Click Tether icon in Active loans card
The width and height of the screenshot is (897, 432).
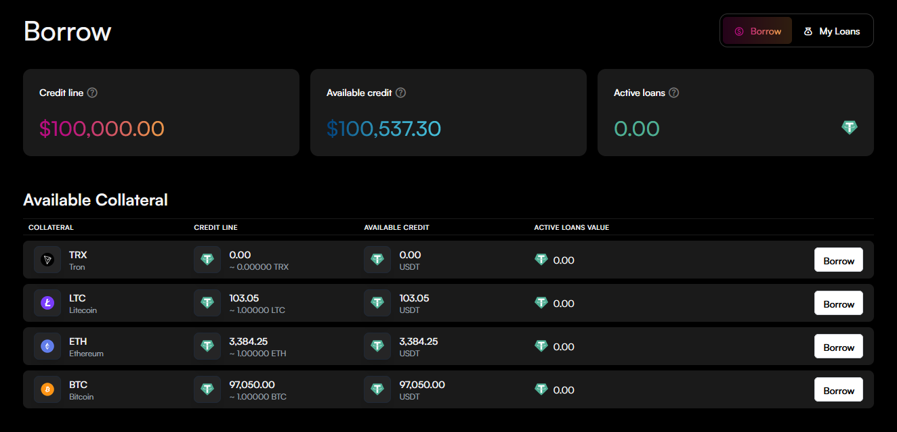tap(849, 127)
